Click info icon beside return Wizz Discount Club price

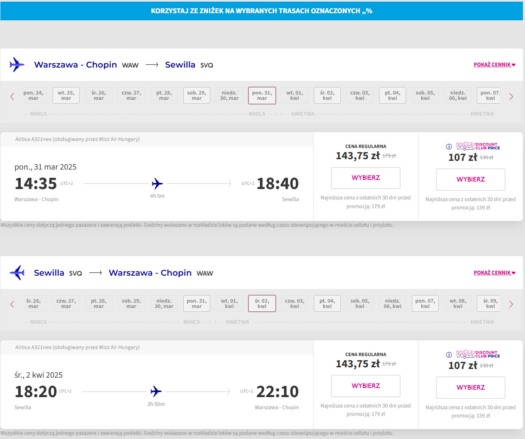[x=449, y=354]
